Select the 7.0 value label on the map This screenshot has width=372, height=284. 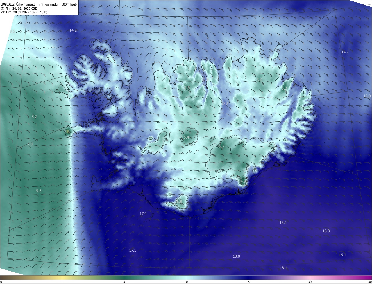click(x=30, y=144)
